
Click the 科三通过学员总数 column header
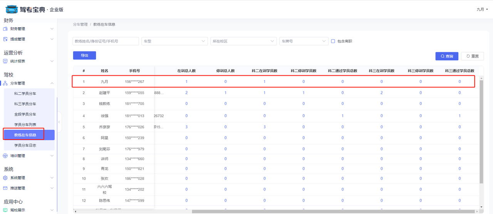pyautogui.click(x=459, y=71)
